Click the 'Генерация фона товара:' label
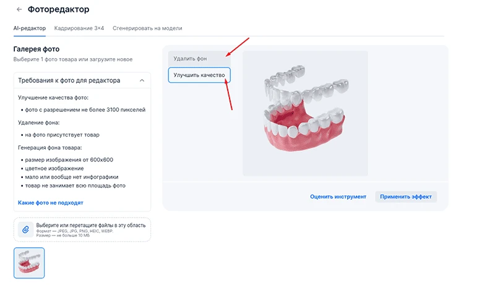Viewport: 495px width, 285px height. point(50,147)
